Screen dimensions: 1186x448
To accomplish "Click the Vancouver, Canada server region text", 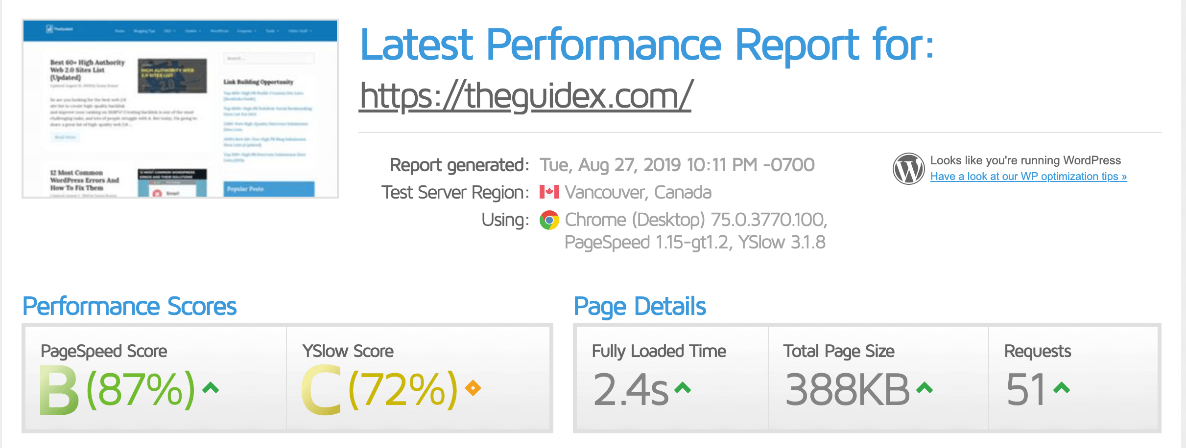I will (638, 193).
